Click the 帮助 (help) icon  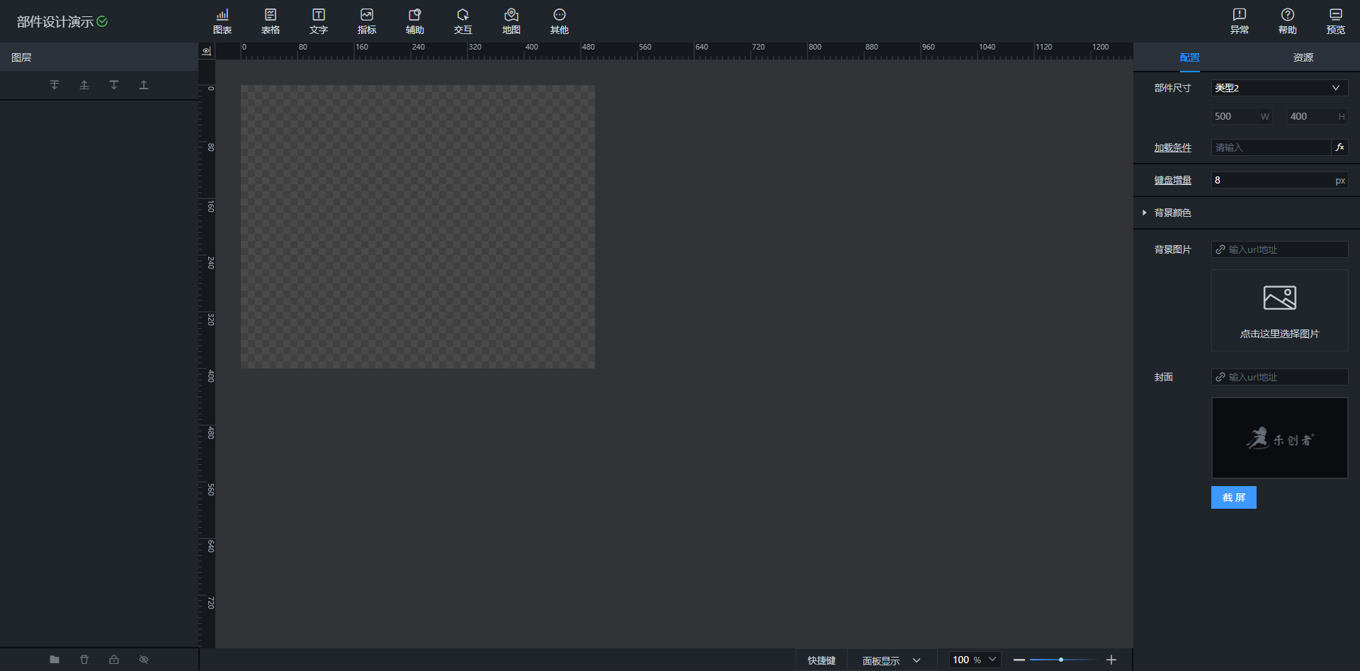click(x=1288, y=21)
